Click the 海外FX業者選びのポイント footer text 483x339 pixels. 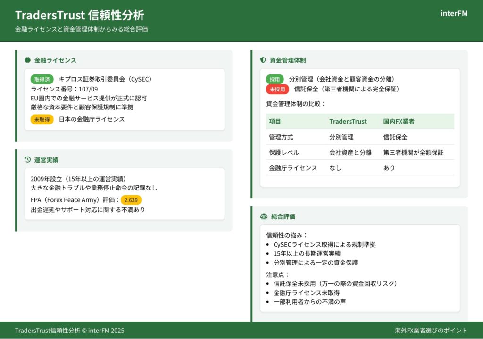tap(431, 331)
